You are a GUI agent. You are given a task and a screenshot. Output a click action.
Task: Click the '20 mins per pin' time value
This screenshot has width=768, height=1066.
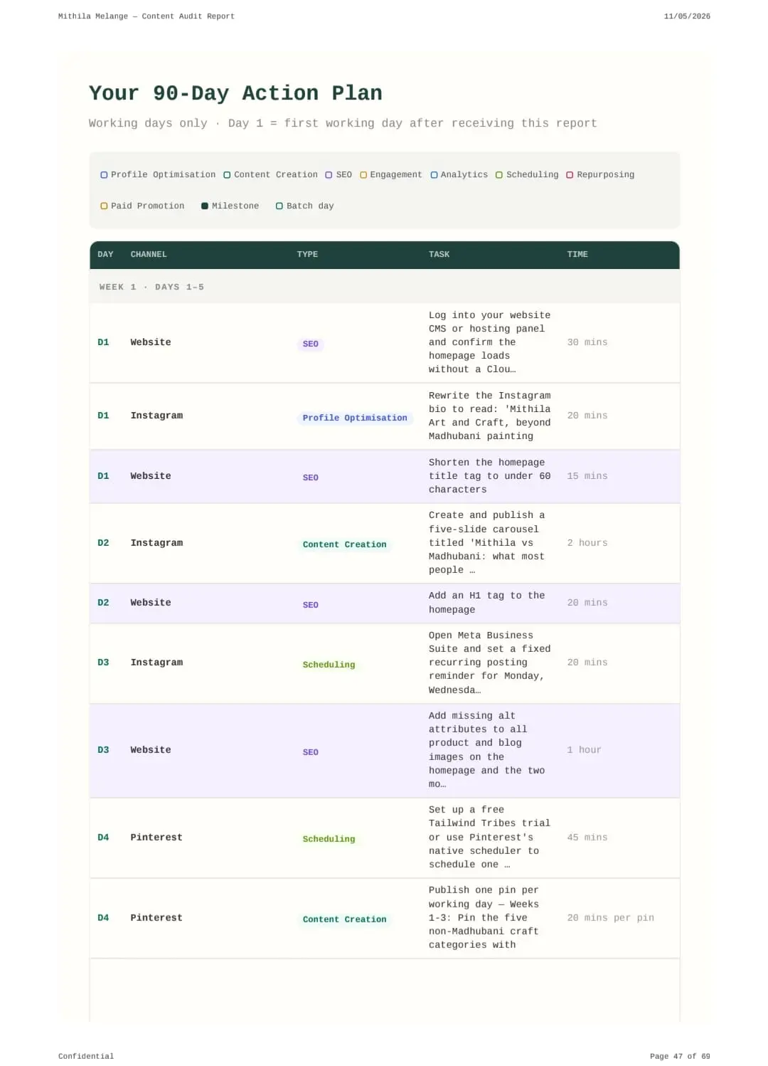click(610, 919)
